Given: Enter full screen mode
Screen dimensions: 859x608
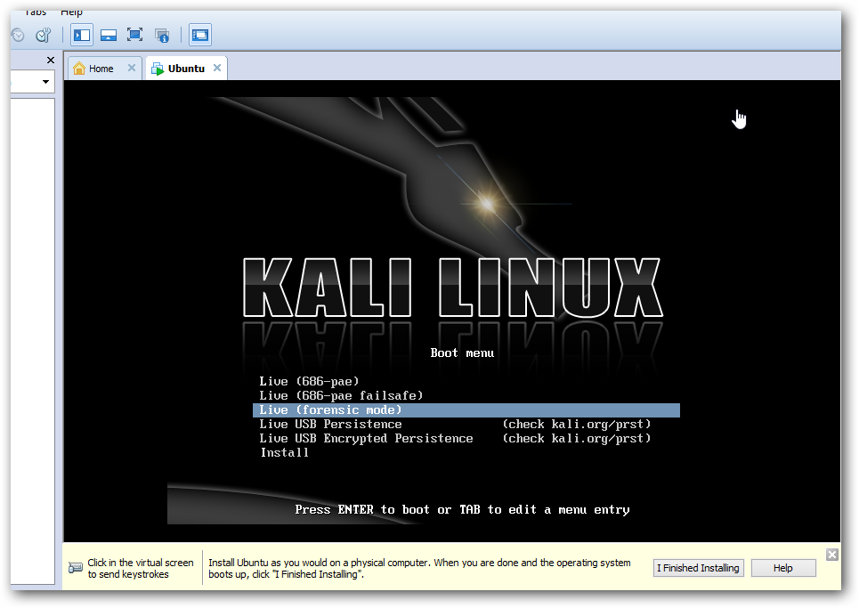Looking at the screenshot, I should 135,36.
